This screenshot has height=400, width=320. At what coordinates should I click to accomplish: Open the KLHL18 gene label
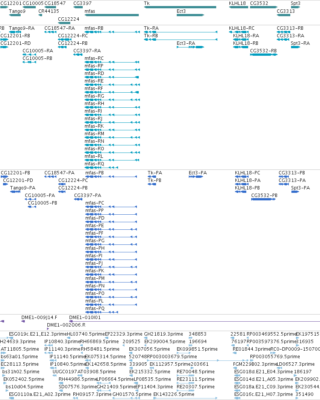[x=237, y=3]
